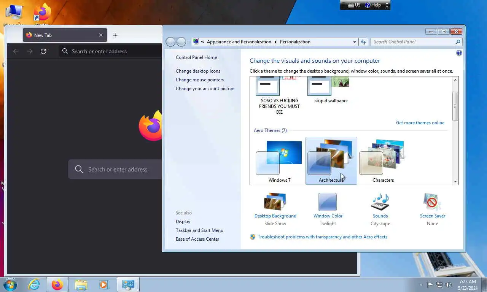
Task: Click US language indicator in language bar
Action: pyautogui.click(x=354, y=5)
